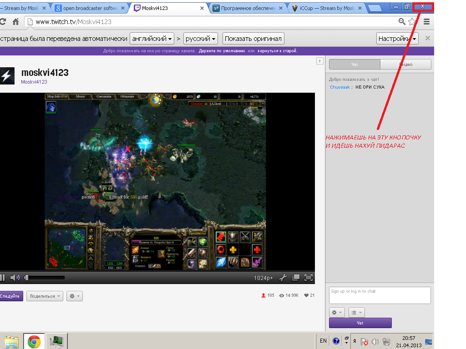
Task: Click the volume tray icon
Action: click(x=375, y=342)
